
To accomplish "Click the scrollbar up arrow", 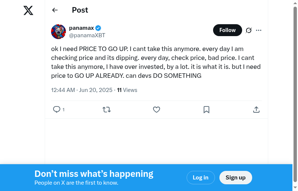I will pos(295,3).
